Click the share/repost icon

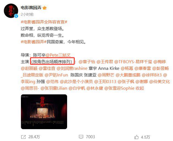pyautogui.click(x=23, y=137)
